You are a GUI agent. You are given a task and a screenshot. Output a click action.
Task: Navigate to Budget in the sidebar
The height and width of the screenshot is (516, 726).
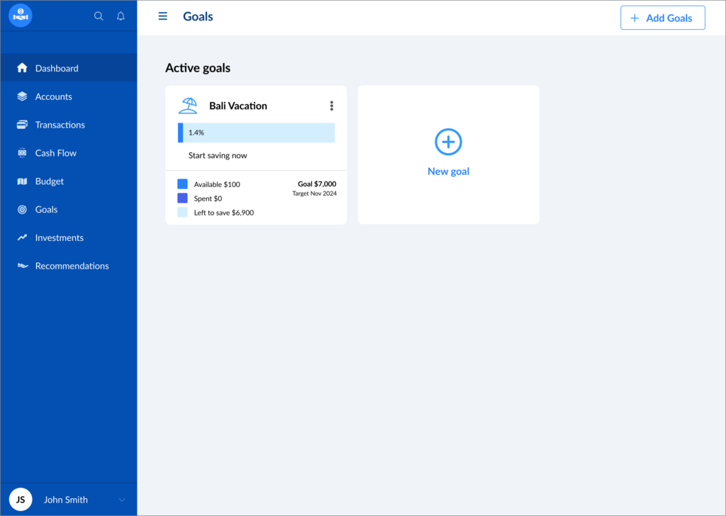pos(49,181)
